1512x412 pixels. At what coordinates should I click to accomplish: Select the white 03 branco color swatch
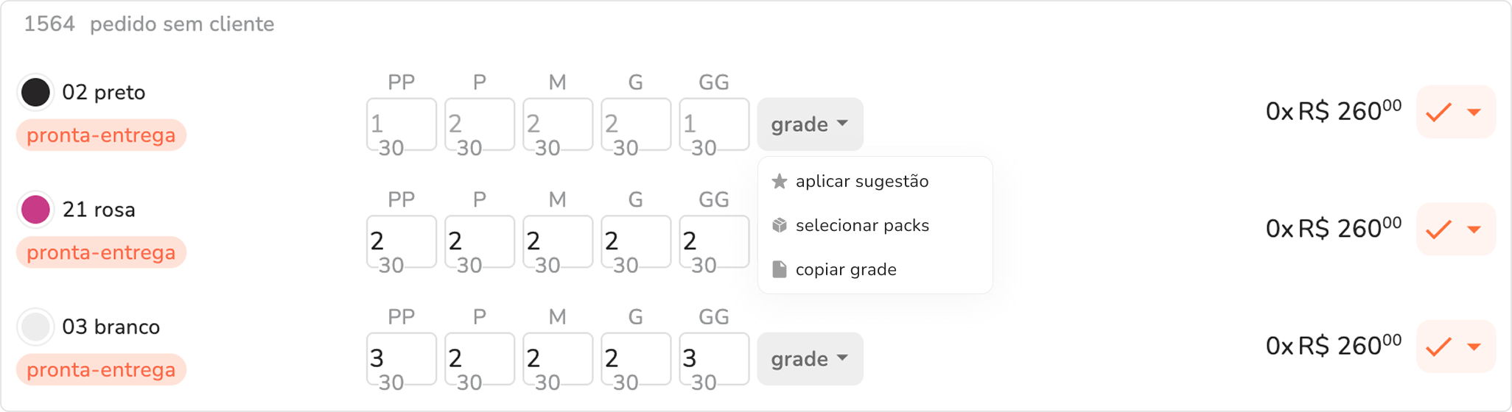(x=35, y=327)
